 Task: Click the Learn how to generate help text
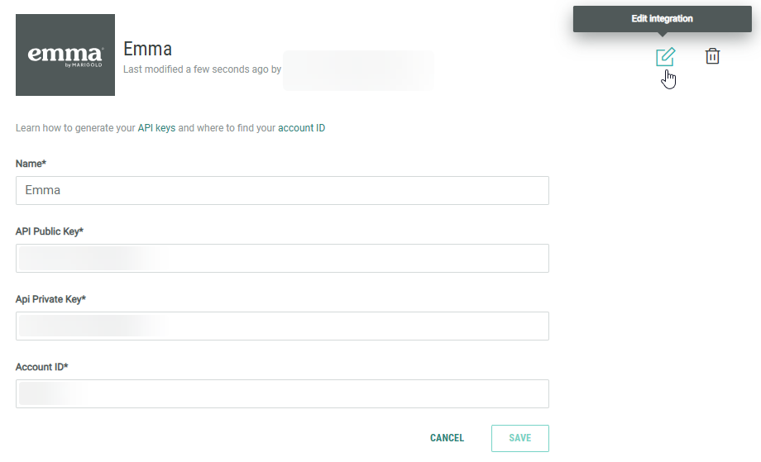point(74,128)
